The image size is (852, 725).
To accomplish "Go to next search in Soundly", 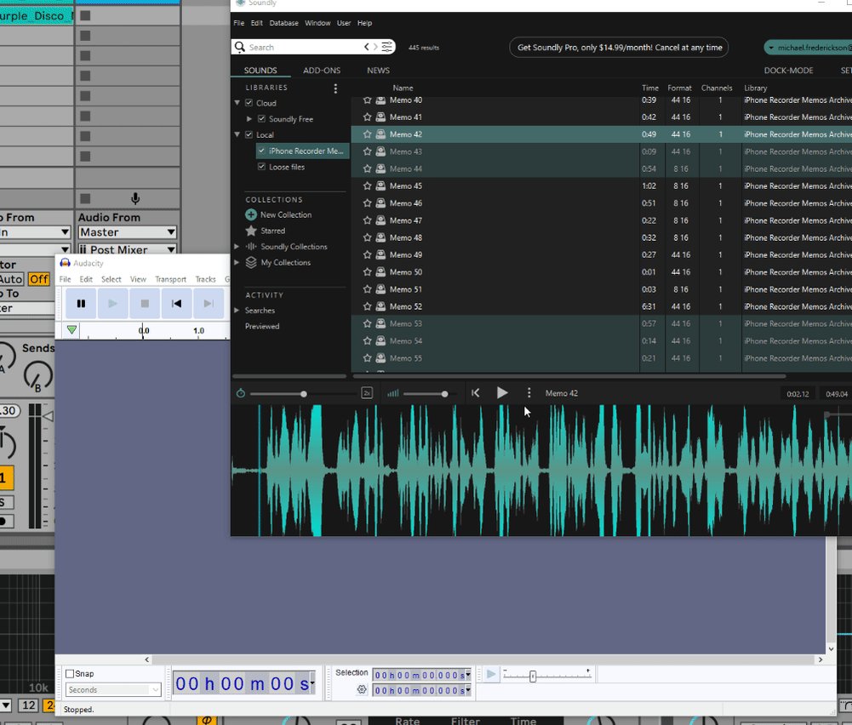I will coord(375,48).
